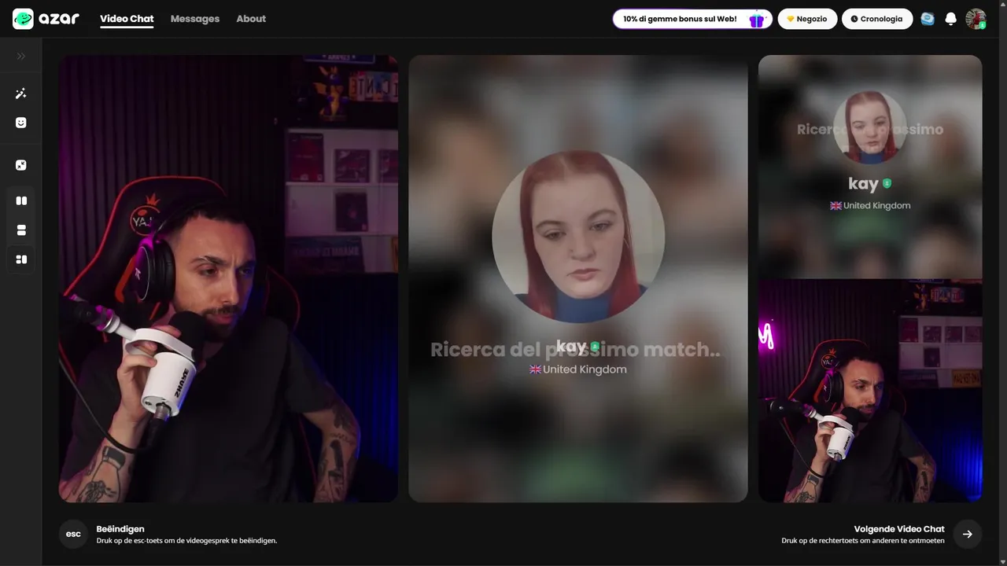Open the magic wand effects tool
1007x566 pixels.
coord(21,94)
